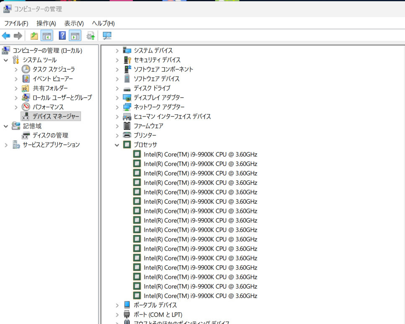Image resolution: width=405 pixels, height=324 pixels.
Task: Collapse the プロセッサ category
Action: tap(117, 145)
